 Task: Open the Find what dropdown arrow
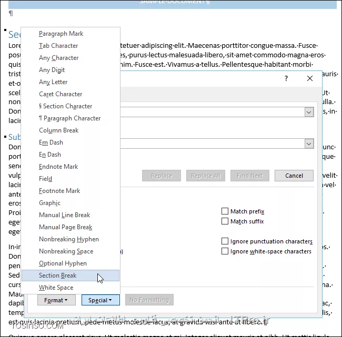tap(309, 113)
